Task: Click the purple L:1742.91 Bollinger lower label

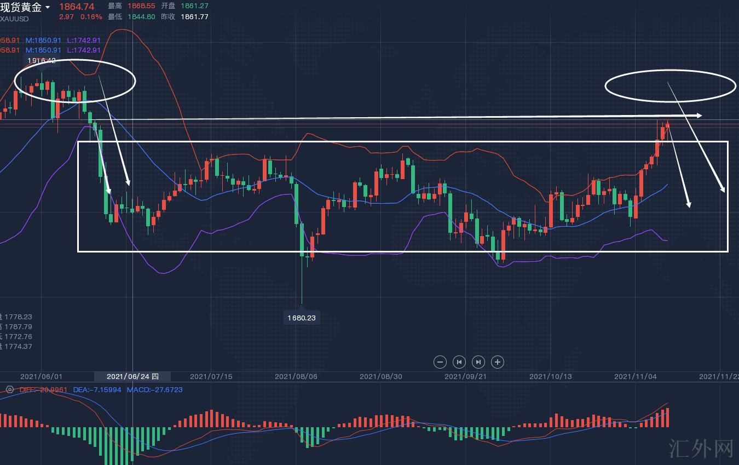Action: (x=84, y=40)
